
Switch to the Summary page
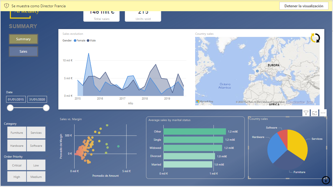coord(23,39)
